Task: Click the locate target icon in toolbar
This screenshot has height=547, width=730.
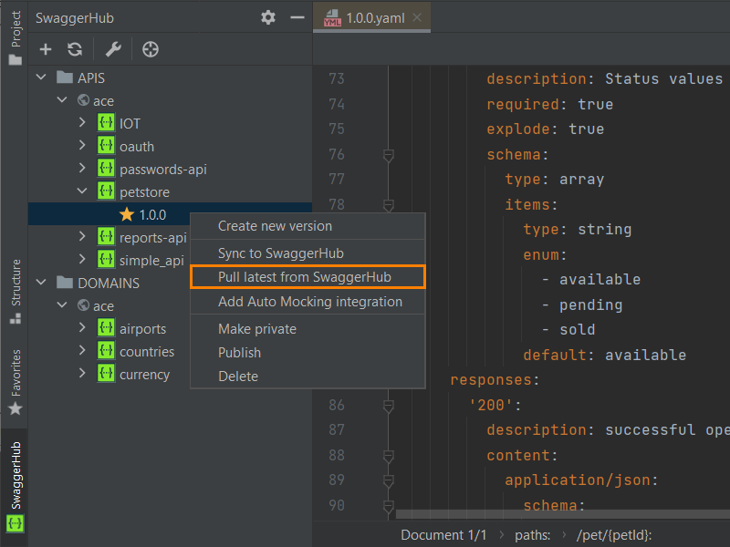Action: pyautogui.click(x=151, y=49)
